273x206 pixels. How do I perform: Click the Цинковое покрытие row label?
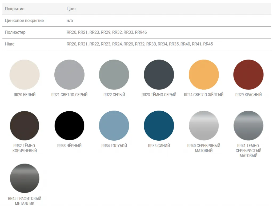pos(24,21)
